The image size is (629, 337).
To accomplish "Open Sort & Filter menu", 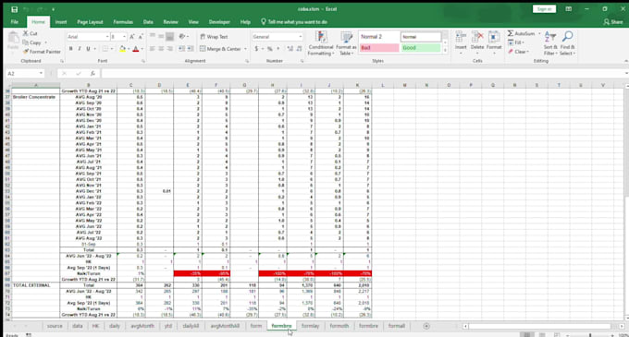I will [x=550, y=43].
